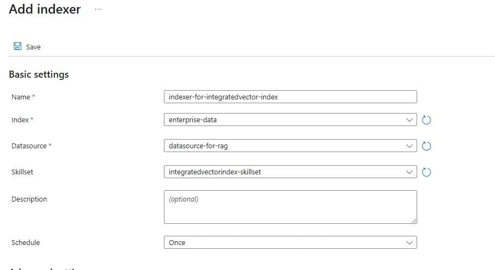
Task: Refresh the Index list
Action: (x=427, y=120)
